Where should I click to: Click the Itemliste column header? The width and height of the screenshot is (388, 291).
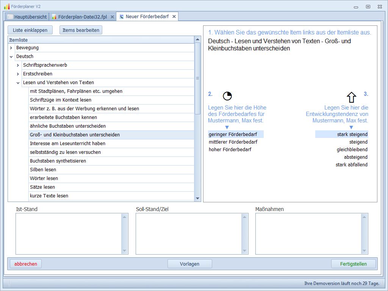[x=101, y=40]
